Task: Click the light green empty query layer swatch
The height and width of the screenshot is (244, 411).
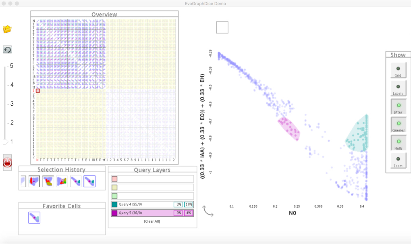Action: click(x=114, y=196)
